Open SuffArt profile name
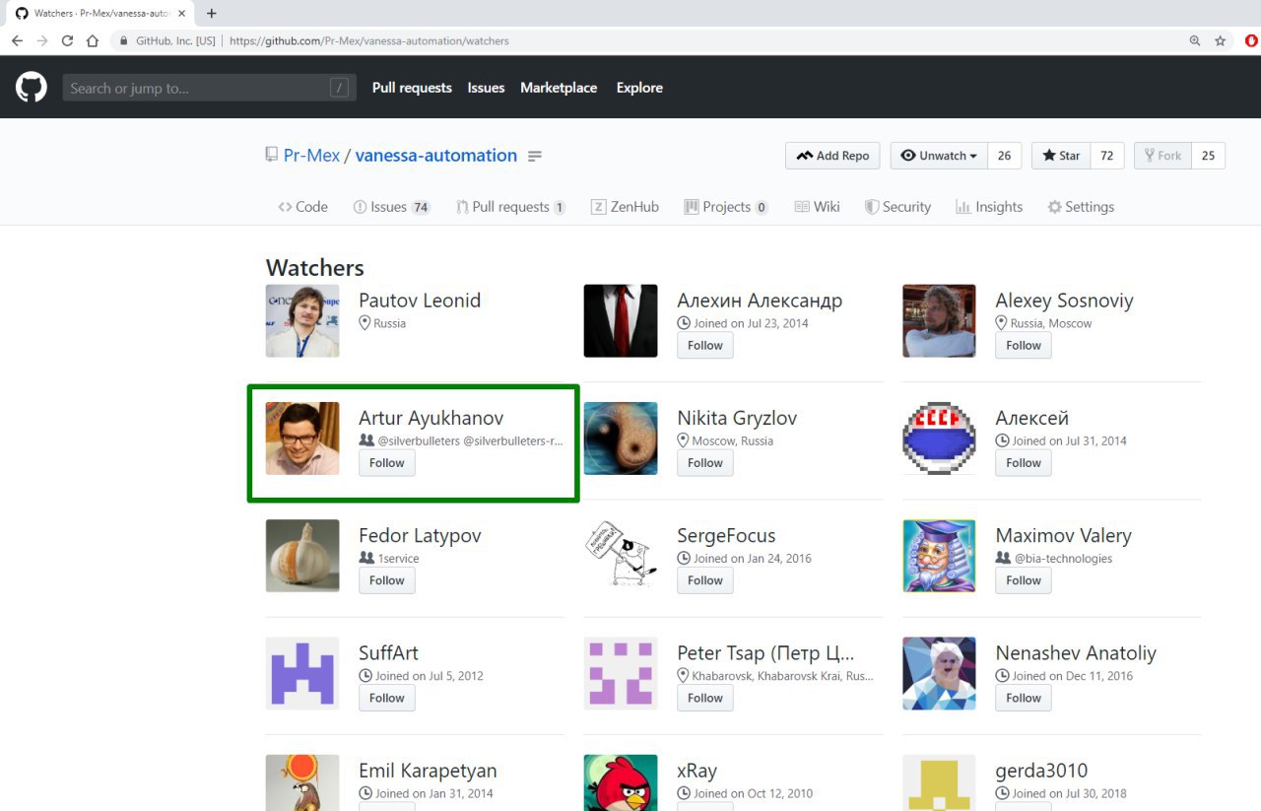This screenshot has height=811, width=1261. 388,653
